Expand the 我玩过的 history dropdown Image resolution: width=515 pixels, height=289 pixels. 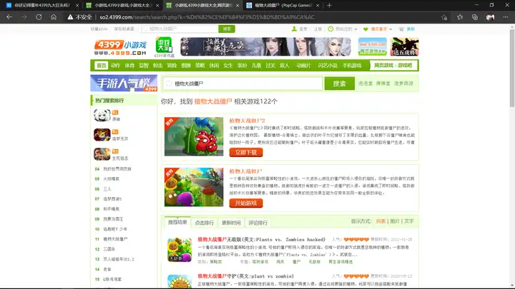355,29
